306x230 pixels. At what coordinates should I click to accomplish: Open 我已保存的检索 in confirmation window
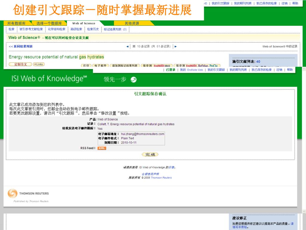coord(261,70)
